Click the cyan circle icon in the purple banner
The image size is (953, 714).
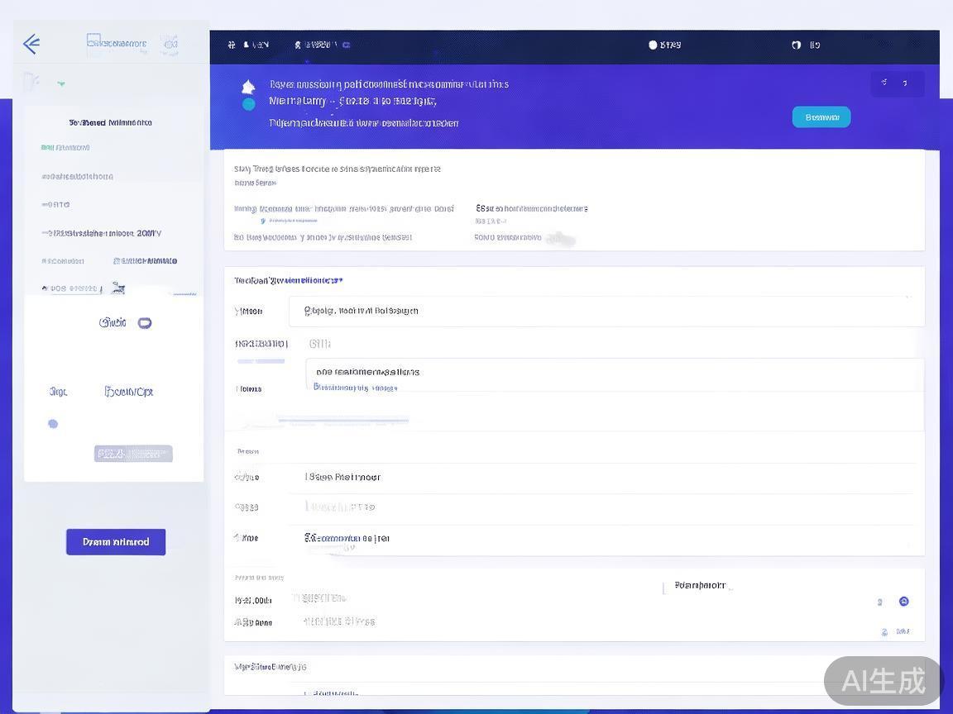pyautogui.click(x=248, y=105)
